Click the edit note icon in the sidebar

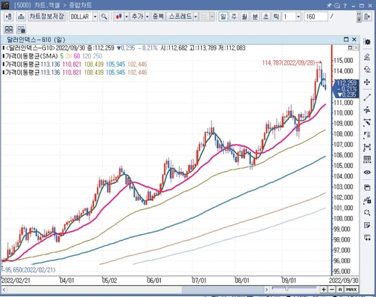coord(367,225)
